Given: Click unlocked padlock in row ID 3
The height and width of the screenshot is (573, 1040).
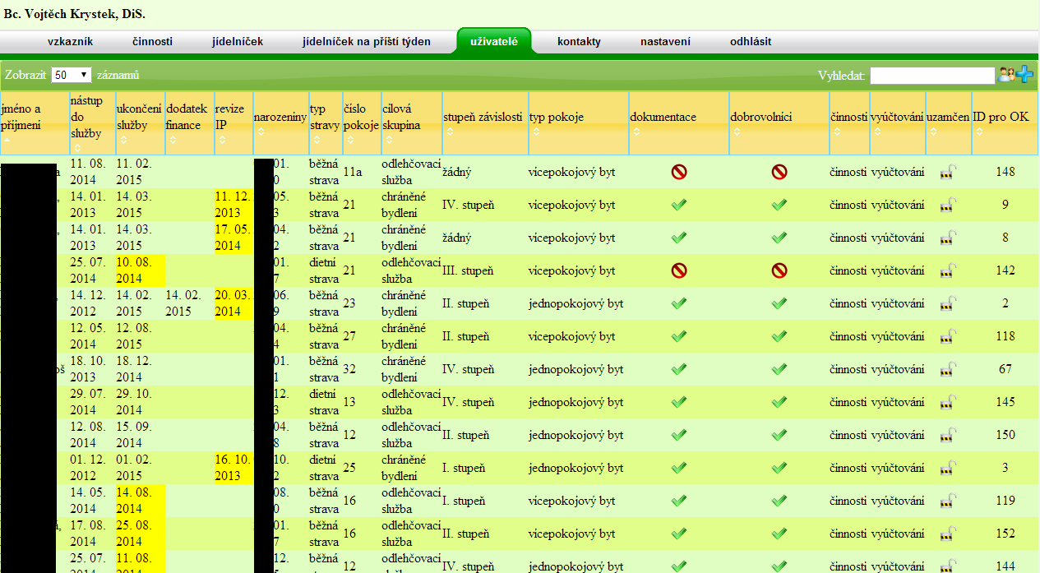Looking at the screenshot, I should pos(948,468).
